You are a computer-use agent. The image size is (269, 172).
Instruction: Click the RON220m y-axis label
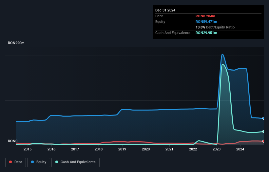[x=16, y=43]
